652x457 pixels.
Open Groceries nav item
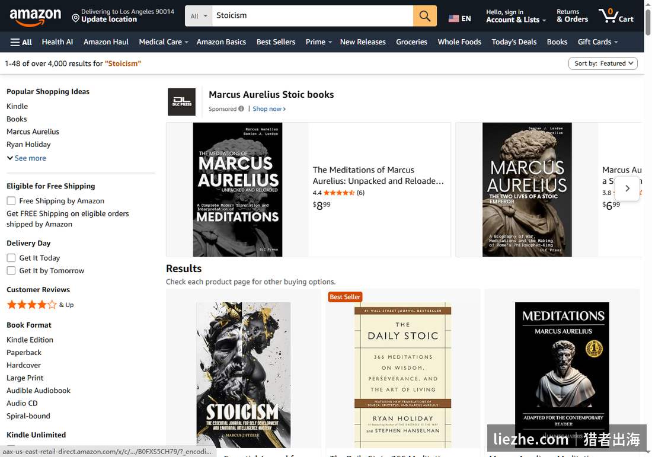(412, 42)
